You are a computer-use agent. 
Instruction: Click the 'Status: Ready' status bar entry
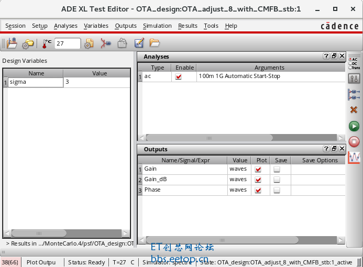click(86, 262)
